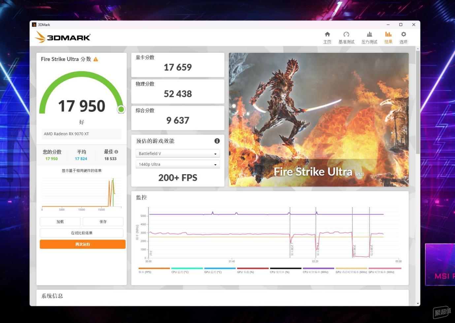The height and width of the screenshot is (323, 455).
Task: Click the Load (加载) button
Action: 60,222
